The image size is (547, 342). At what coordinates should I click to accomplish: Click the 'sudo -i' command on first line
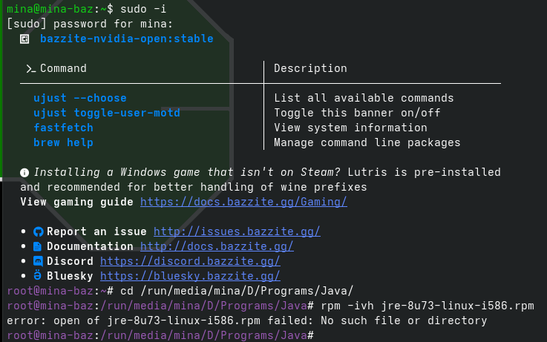point(143,9)
